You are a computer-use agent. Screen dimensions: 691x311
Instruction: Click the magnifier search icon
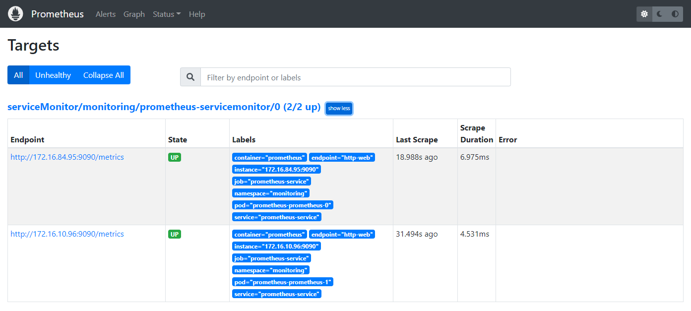click(x=190, y=77)
